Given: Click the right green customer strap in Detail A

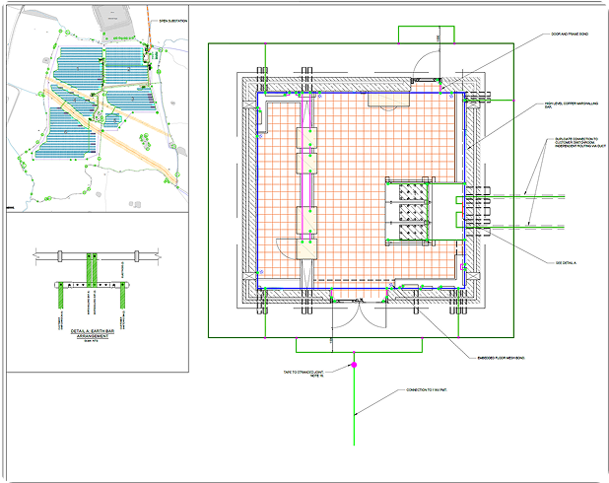Looking at the screenshot, I should click(122, 296).
